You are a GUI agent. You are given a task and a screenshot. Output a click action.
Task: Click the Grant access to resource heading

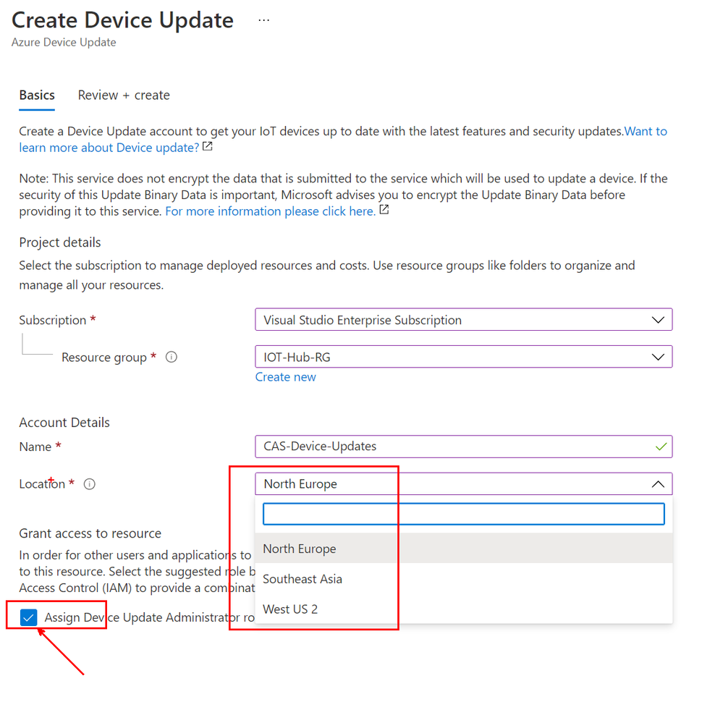click(90, 533)
